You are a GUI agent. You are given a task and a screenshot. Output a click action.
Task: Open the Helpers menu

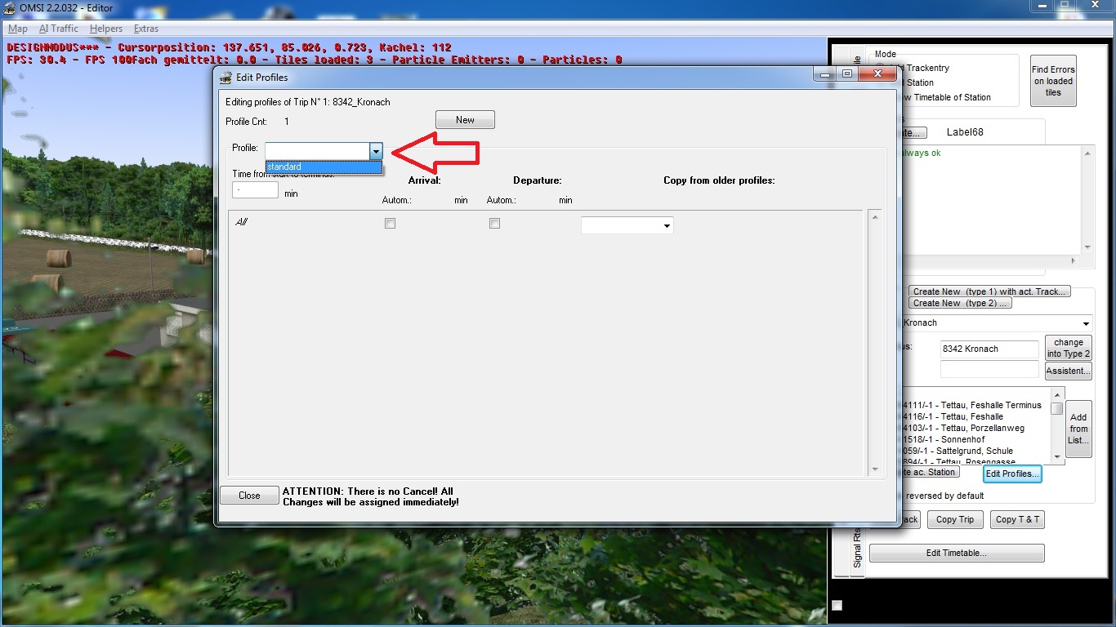click(106, 29)
